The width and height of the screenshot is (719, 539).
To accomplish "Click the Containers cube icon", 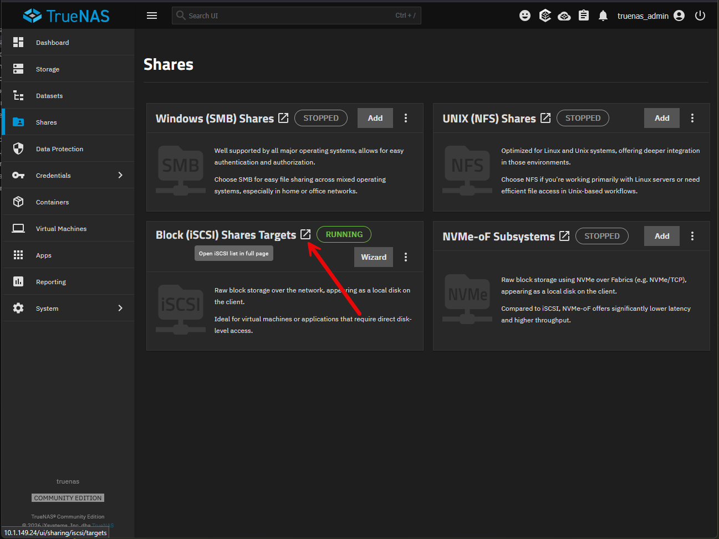I will click(x=18, y=202).
